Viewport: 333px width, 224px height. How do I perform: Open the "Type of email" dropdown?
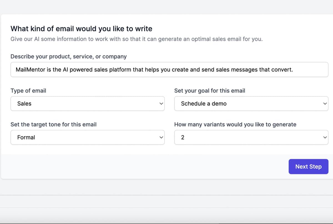[87, 103]
